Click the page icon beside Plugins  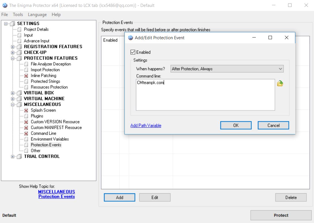[26, 116]
